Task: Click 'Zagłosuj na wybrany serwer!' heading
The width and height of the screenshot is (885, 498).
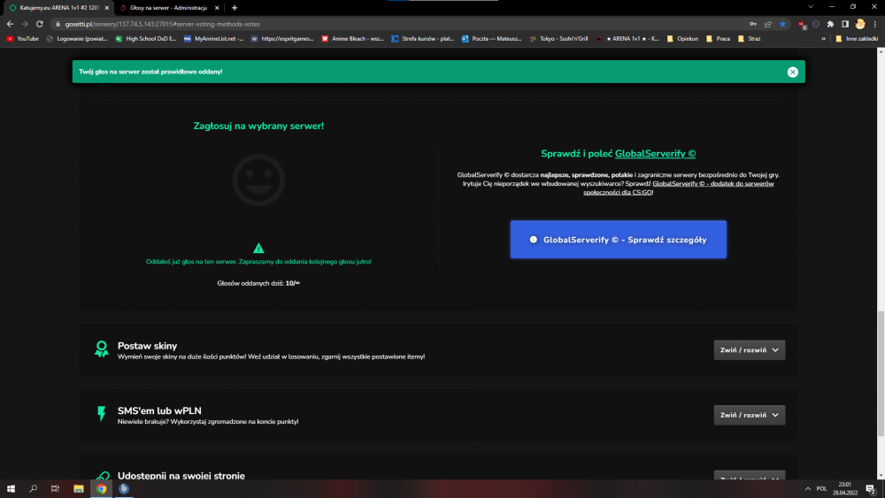Action: point(258,126)
